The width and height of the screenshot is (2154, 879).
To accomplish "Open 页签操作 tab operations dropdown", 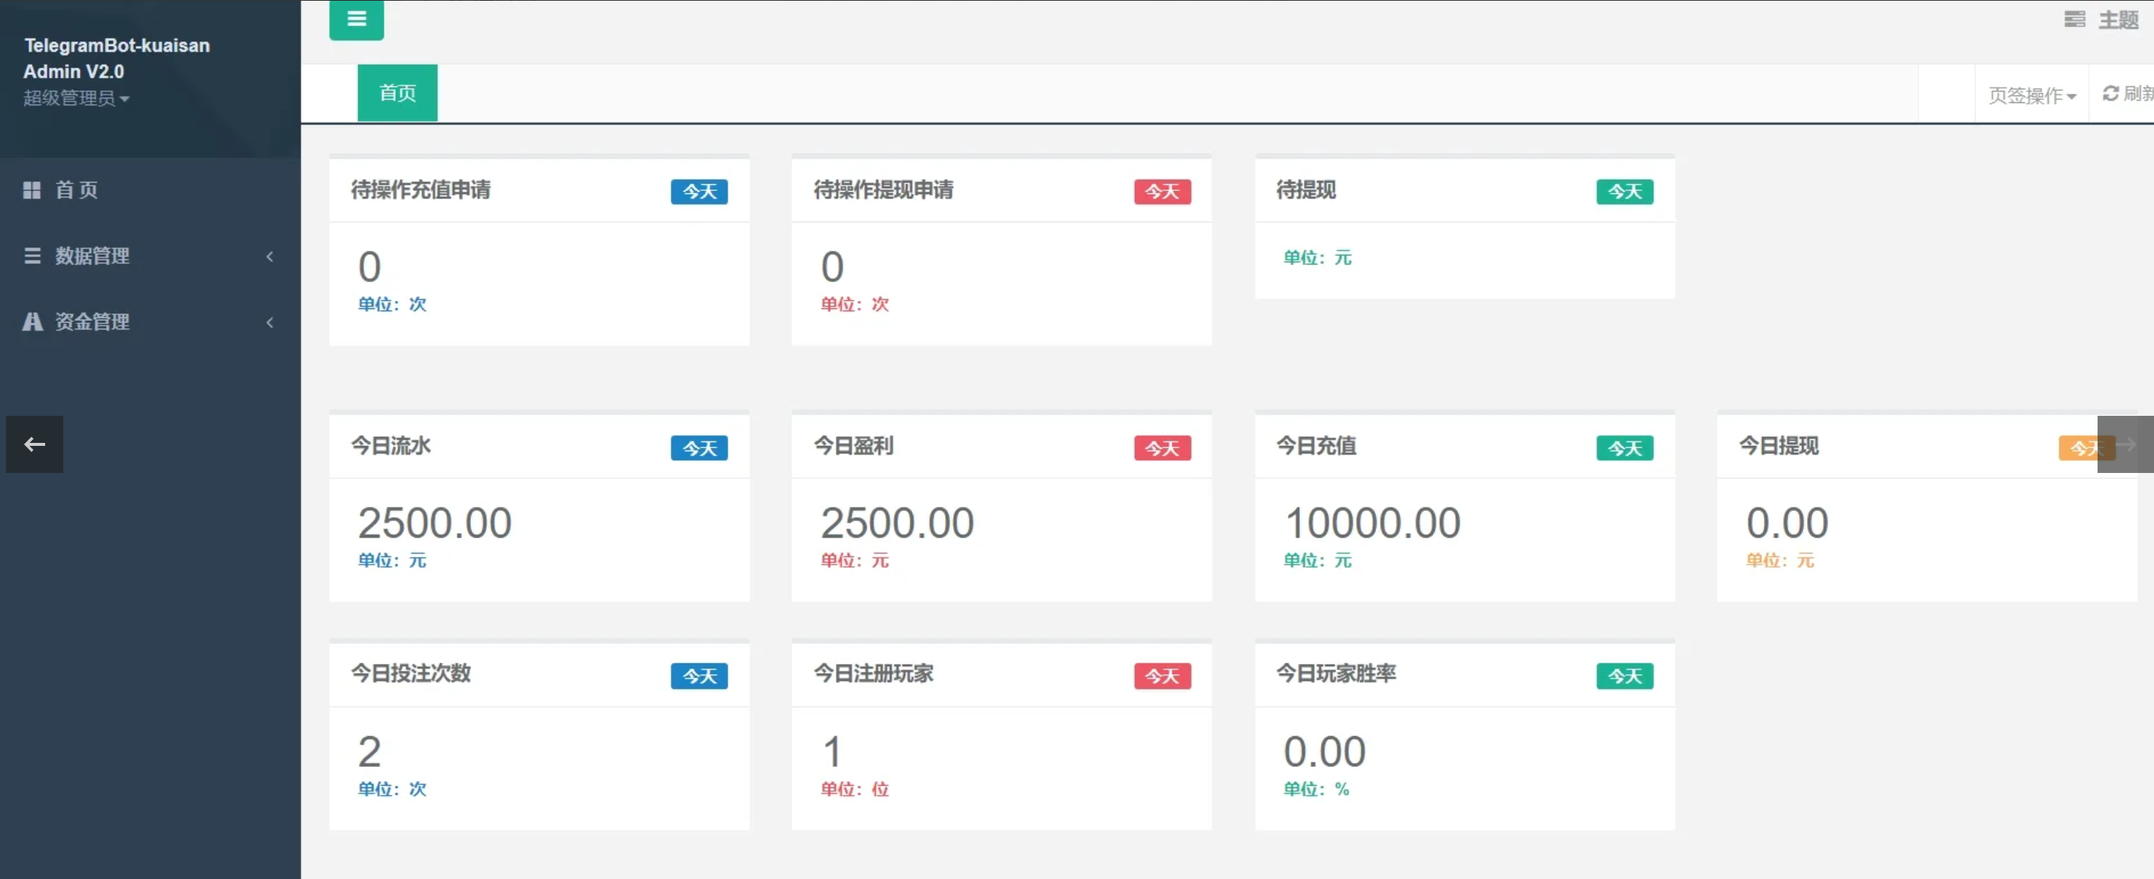I will 2032,95.
